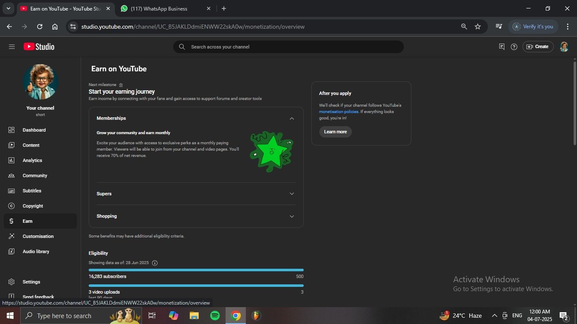Click the Audio library icon
577x324 pixels.
pyautogui.click(x=11, y=251)
